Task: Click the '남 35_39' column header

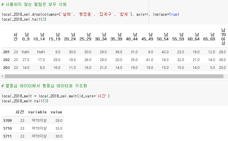Action: pos(116,37)
